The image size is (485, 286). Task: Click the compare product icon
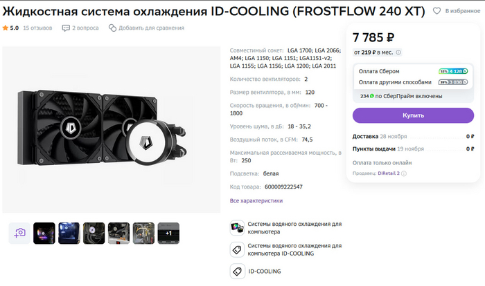tap(112, 28)
